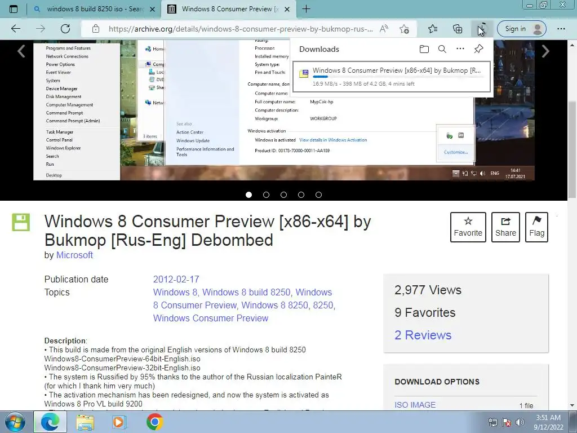Open downloads folder

pos(424,49)
